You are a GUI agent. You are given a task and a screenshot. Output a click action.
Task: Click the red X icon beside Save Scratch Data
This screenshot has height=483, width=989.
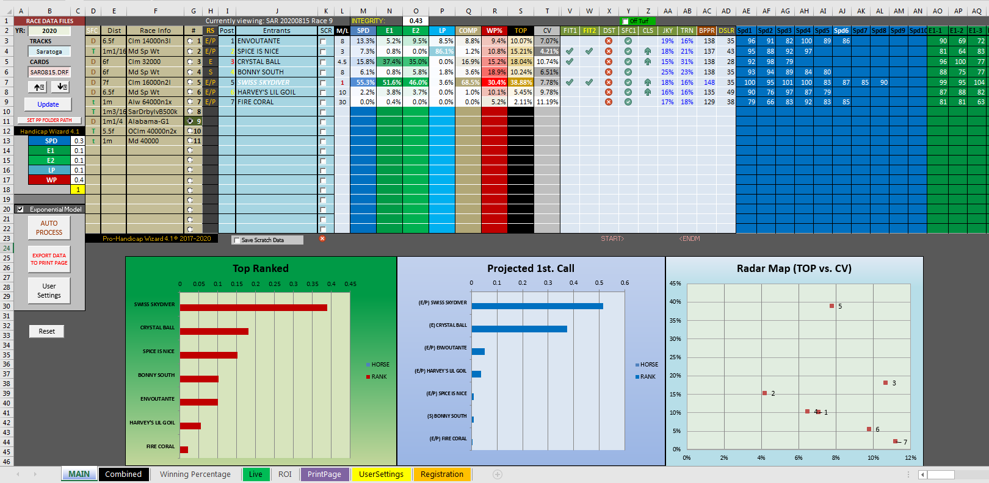322,238
